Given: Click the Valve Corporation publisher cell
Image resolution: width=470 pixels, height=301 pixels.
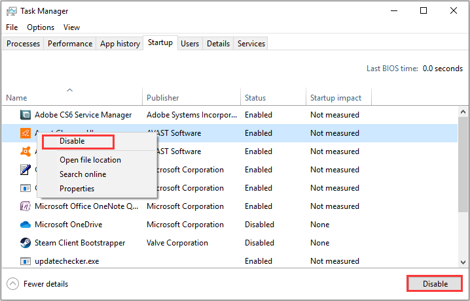Looking at the screenshot, I should coord(177,243).
